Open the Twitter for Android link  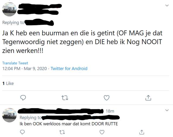click(69, 69)
